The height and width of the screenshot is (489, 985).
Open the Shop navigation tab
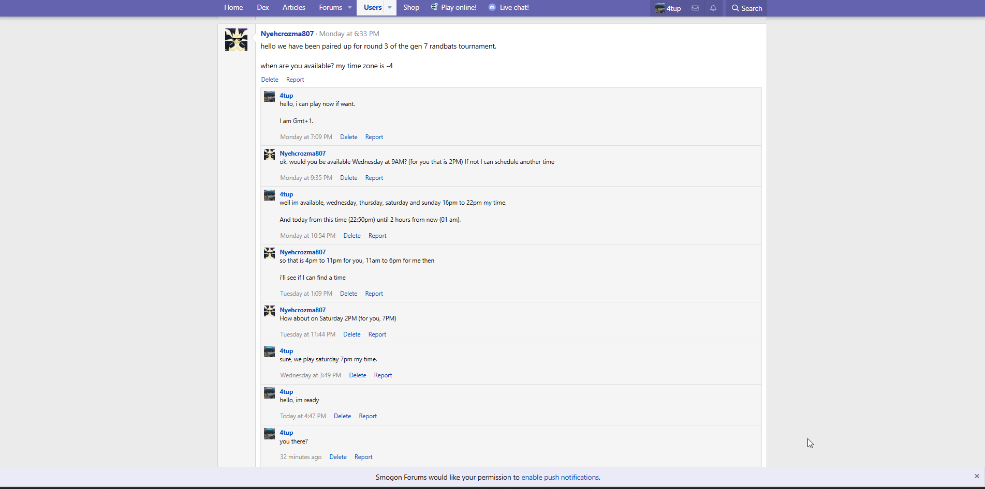[411, 7]
